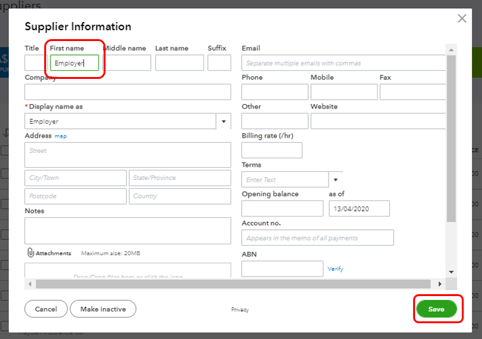The image size is (482, 339).
Task: Focus the Company text field
Action: 128,92
